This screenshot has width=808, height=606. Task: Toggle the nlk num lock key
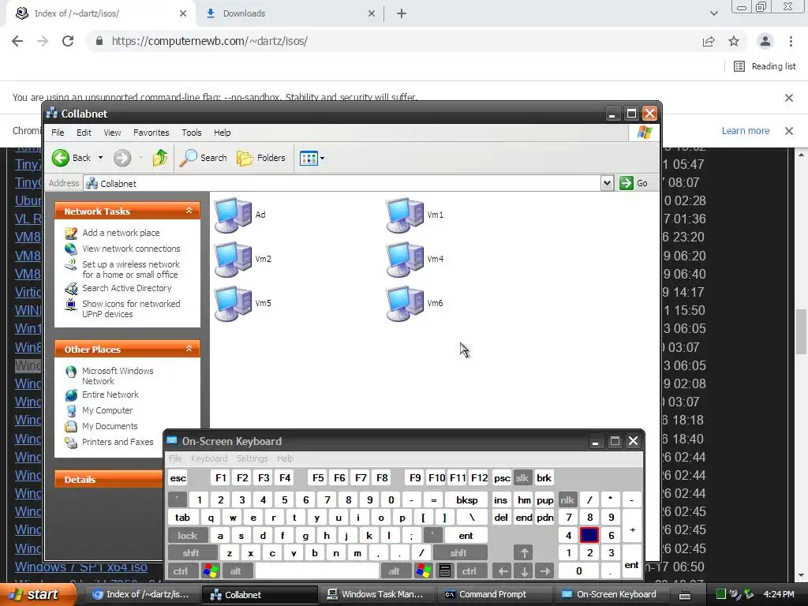coord(567,499)
